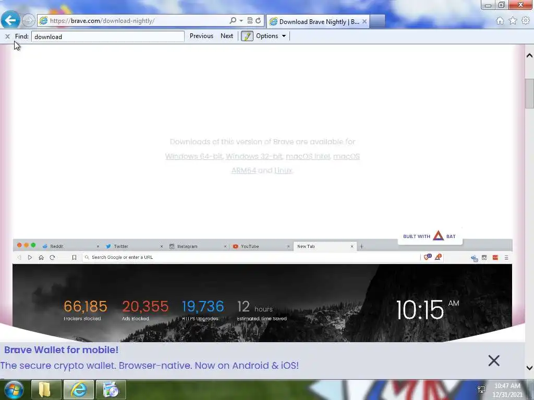Open the Windows 64-bit download link
This screenshot has height=400, width=534.
click(x=194, y=156)
